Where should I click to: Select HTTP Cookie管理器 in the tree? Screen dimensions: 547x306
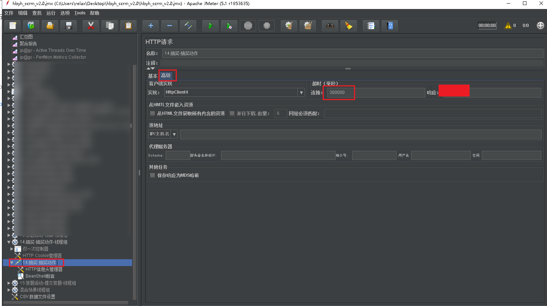(x=42, y=256)
